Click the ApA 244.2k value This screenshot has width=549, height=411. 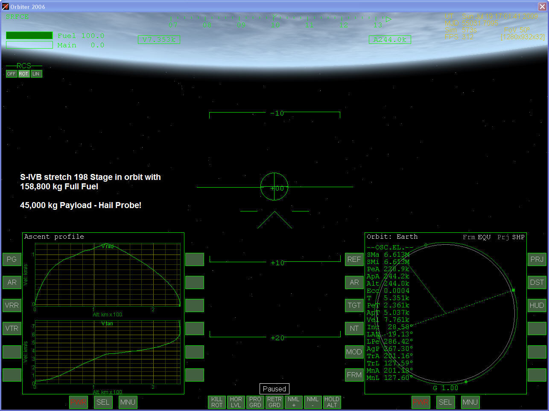(x=388, y=276)
